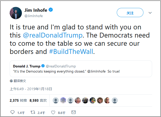Viewport: 161px width, 117px height.
Task: Click the tweet timestamp 上午6:49 - 2019年1月18日
Action: (x=31, y=89)
